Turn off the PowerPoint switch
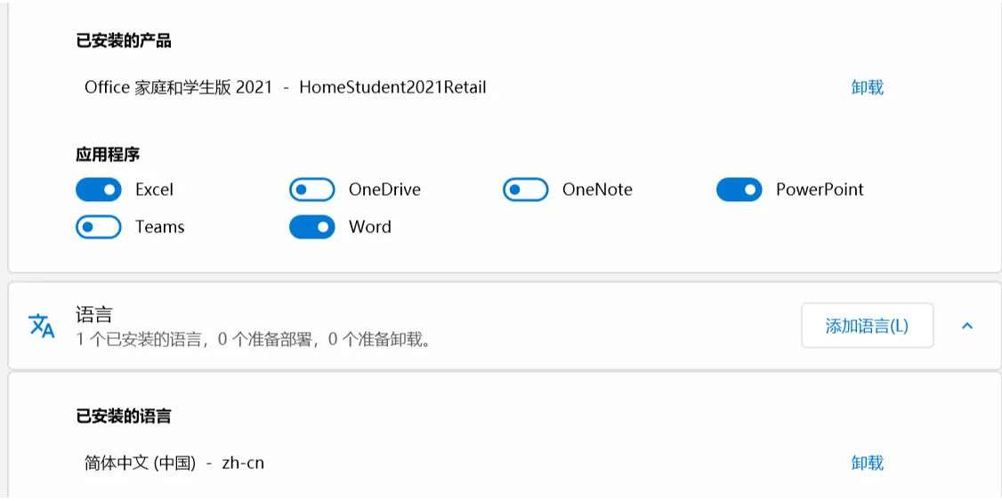1002x501 pixels. coord(739,190)
